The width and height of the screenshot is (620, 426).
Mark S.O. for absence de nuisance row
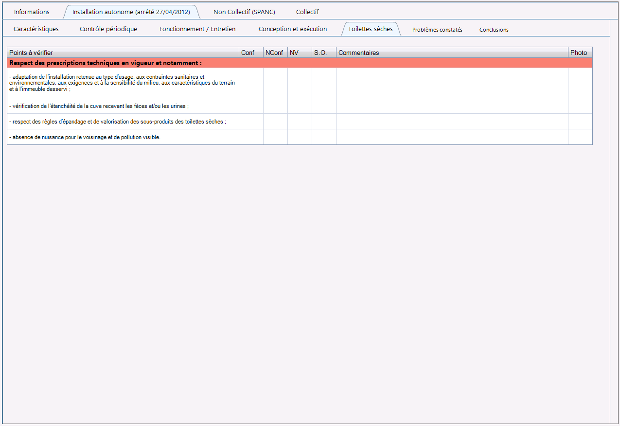tap(324, 137)
